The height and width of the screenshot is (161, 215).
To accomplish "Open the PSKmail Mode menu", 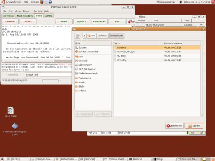I will (x=18, y=11).
